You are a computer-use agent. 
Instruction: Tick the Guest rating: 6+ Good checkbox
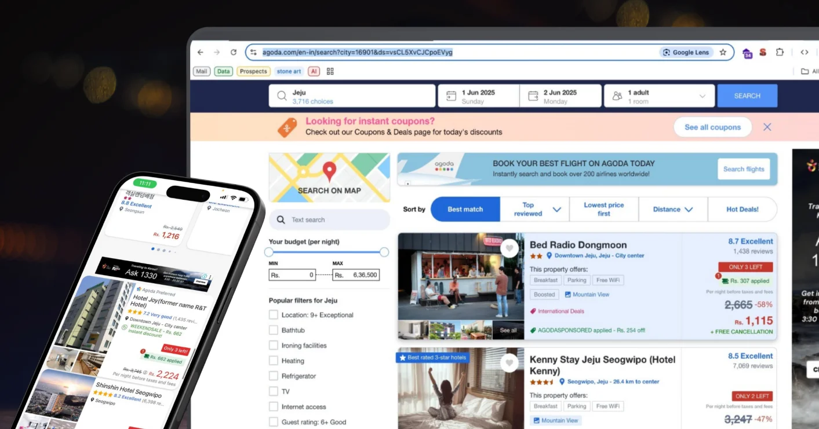(x=274, y=422)
